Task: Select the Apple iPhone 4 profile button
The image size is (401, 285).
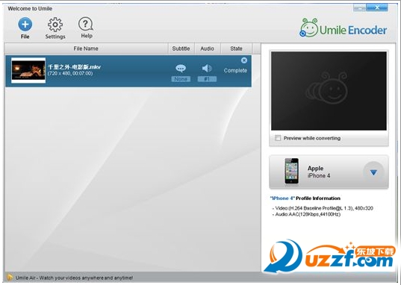Action: tap(329, 172)
